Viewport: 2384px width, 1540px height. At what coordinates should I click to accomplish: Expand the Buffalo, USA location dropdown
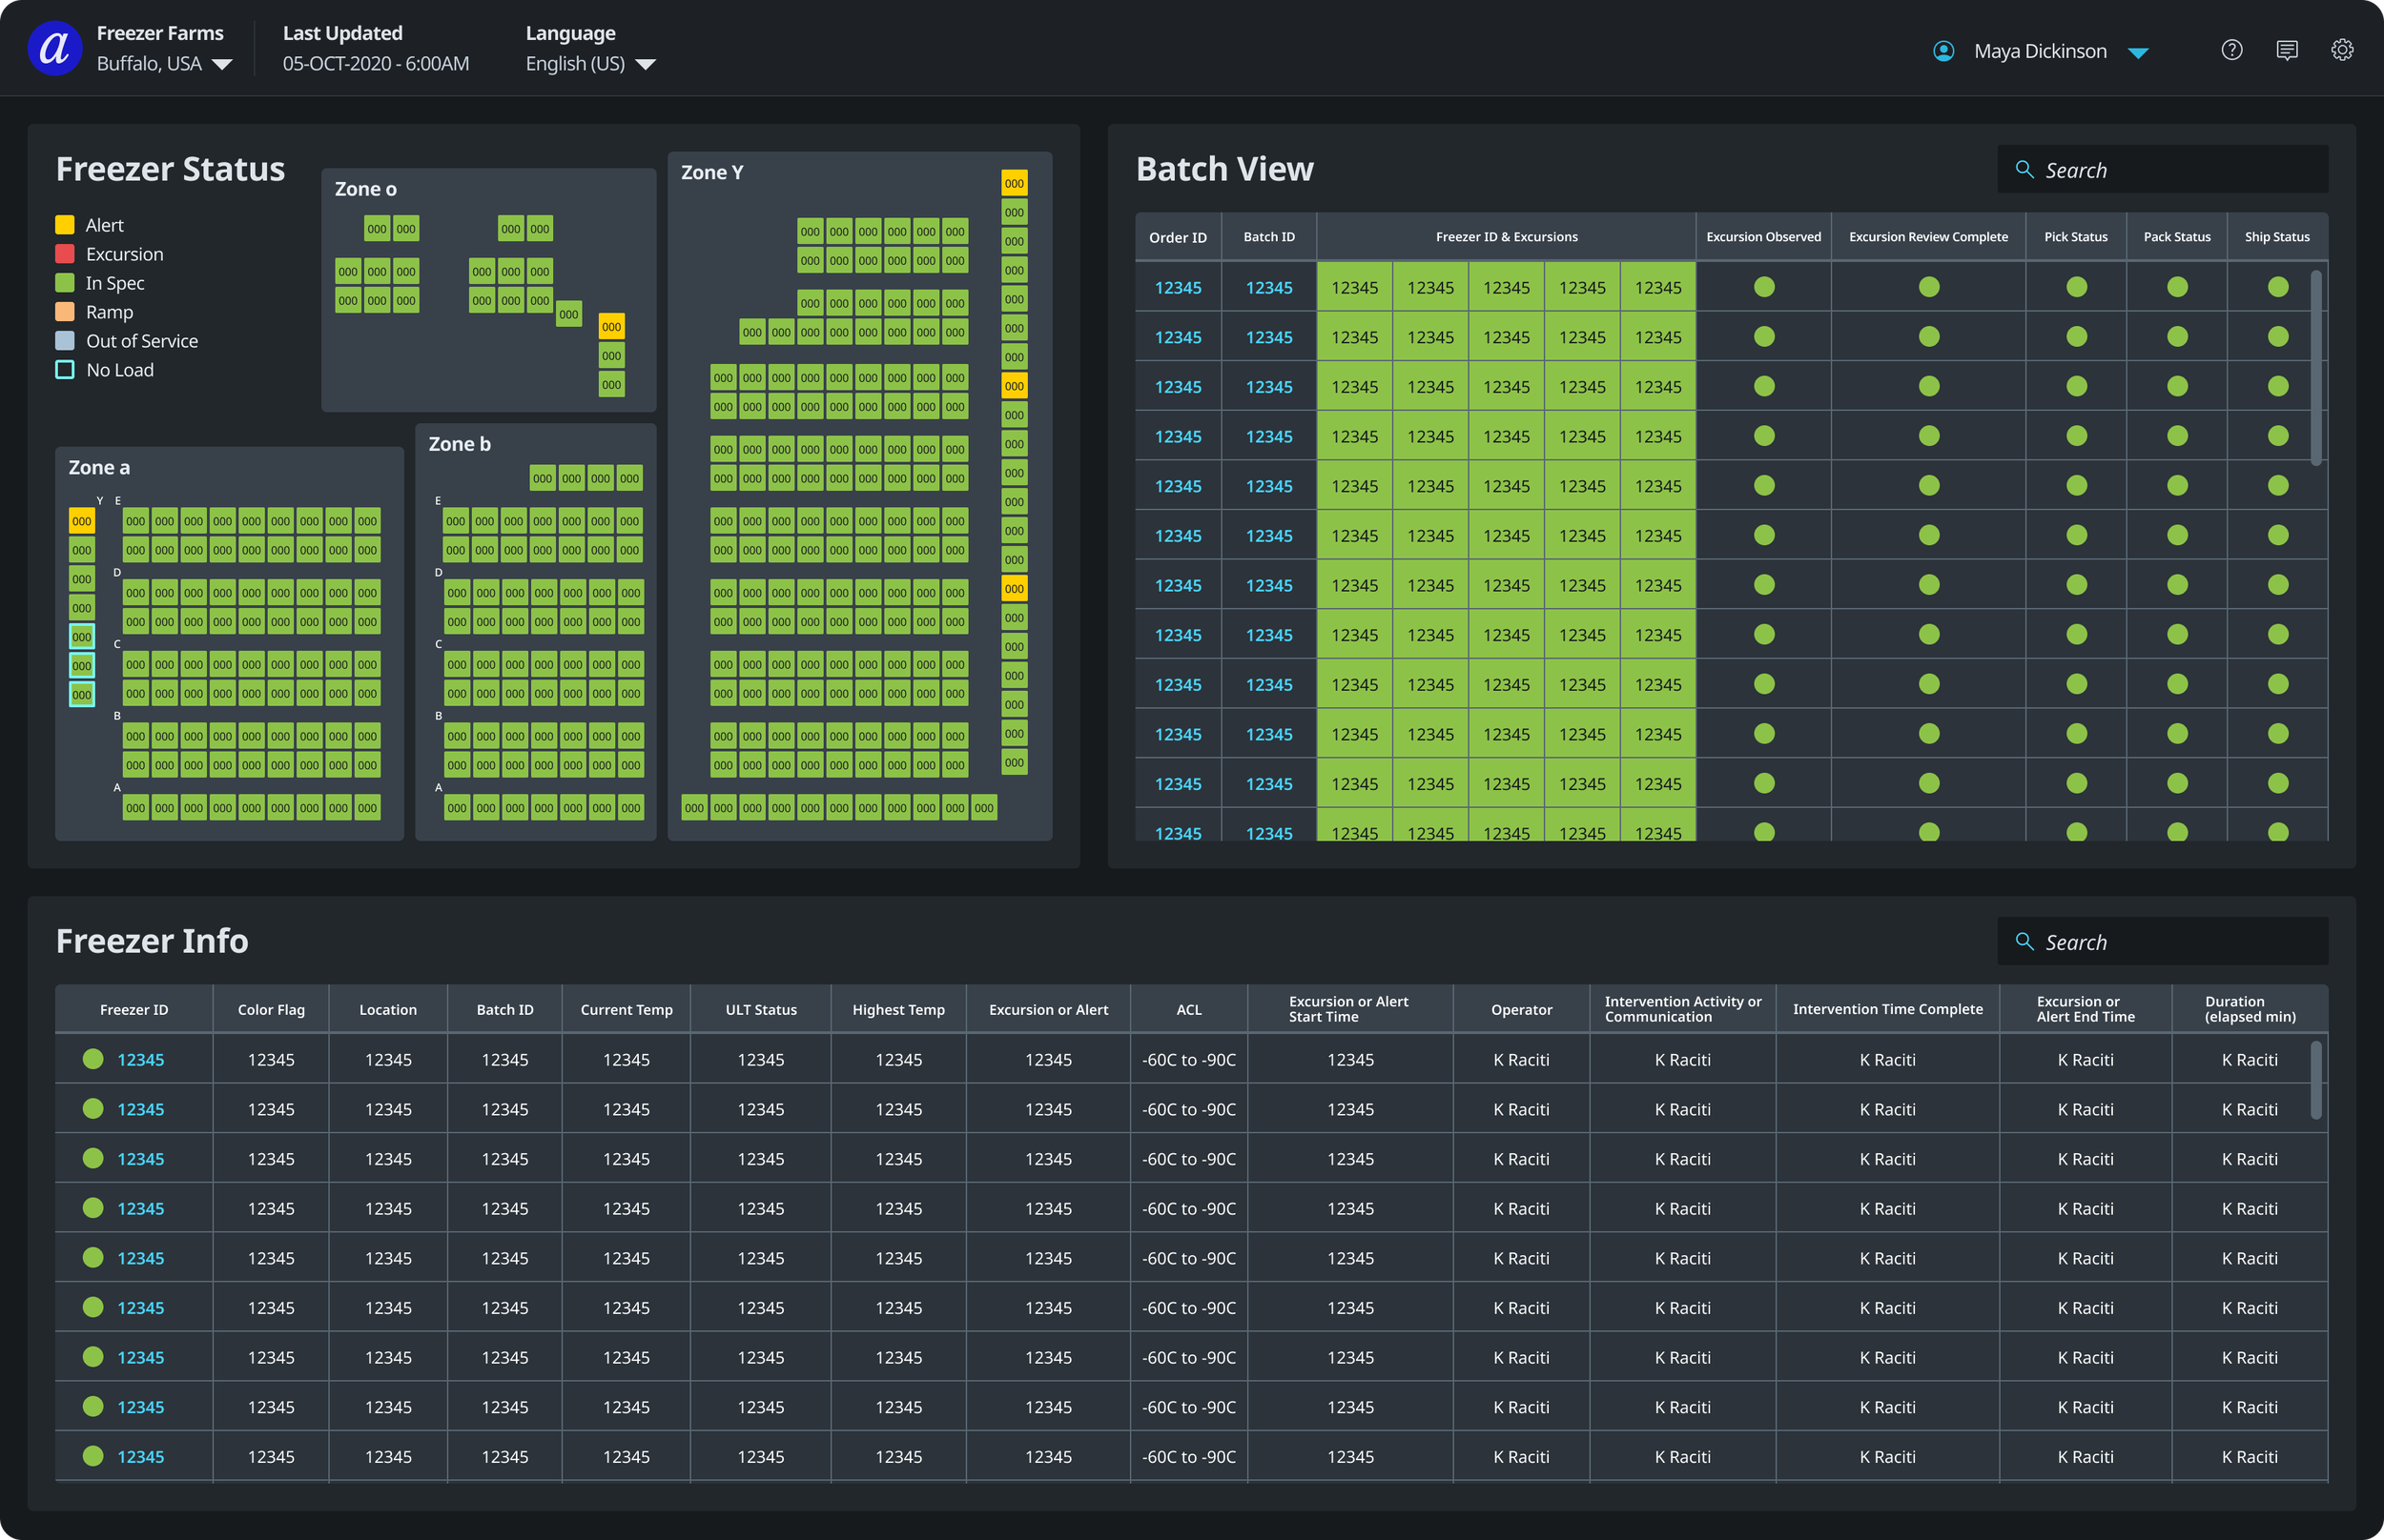click(x=222, y=64)
